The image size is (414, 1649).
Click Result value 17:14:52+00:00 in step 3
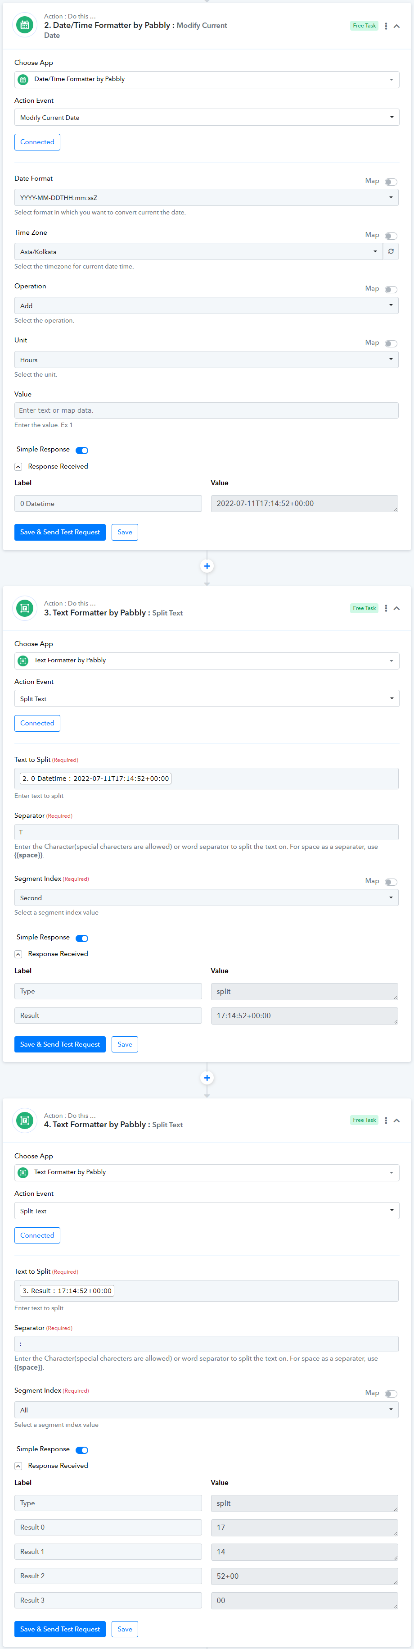tap(305, 1016)
